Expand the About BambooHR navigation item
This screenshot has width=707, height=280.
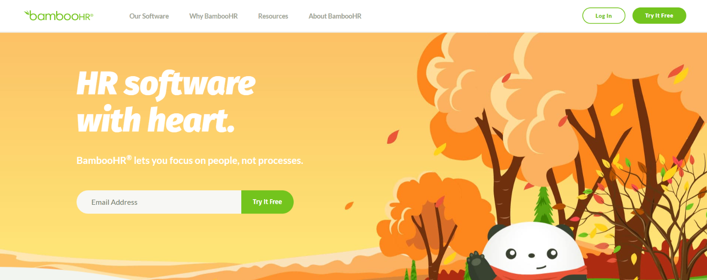coord(335,16)
